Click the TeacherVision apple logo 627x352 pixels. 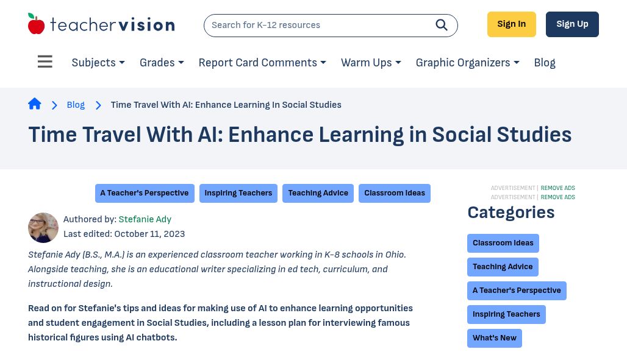(x=37, y=24)
